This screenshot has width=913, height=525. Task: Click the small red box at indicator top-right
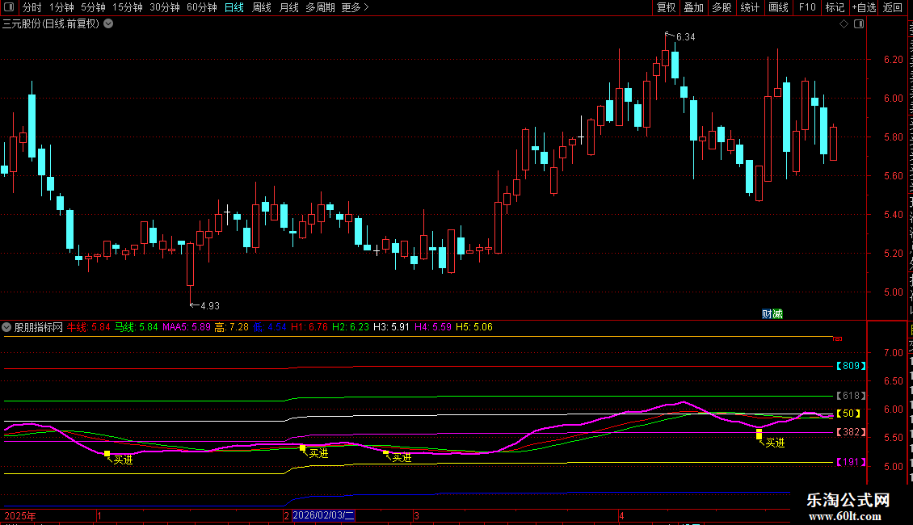click(838, 338)
